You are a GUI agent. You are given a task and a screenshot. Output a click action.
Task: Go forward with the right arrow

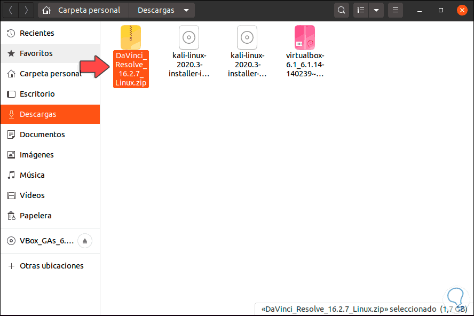(x=26, y=10)
